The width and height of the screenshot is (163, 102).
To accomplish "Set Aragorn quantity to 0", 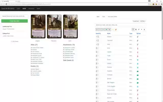I will coord(97,37).
